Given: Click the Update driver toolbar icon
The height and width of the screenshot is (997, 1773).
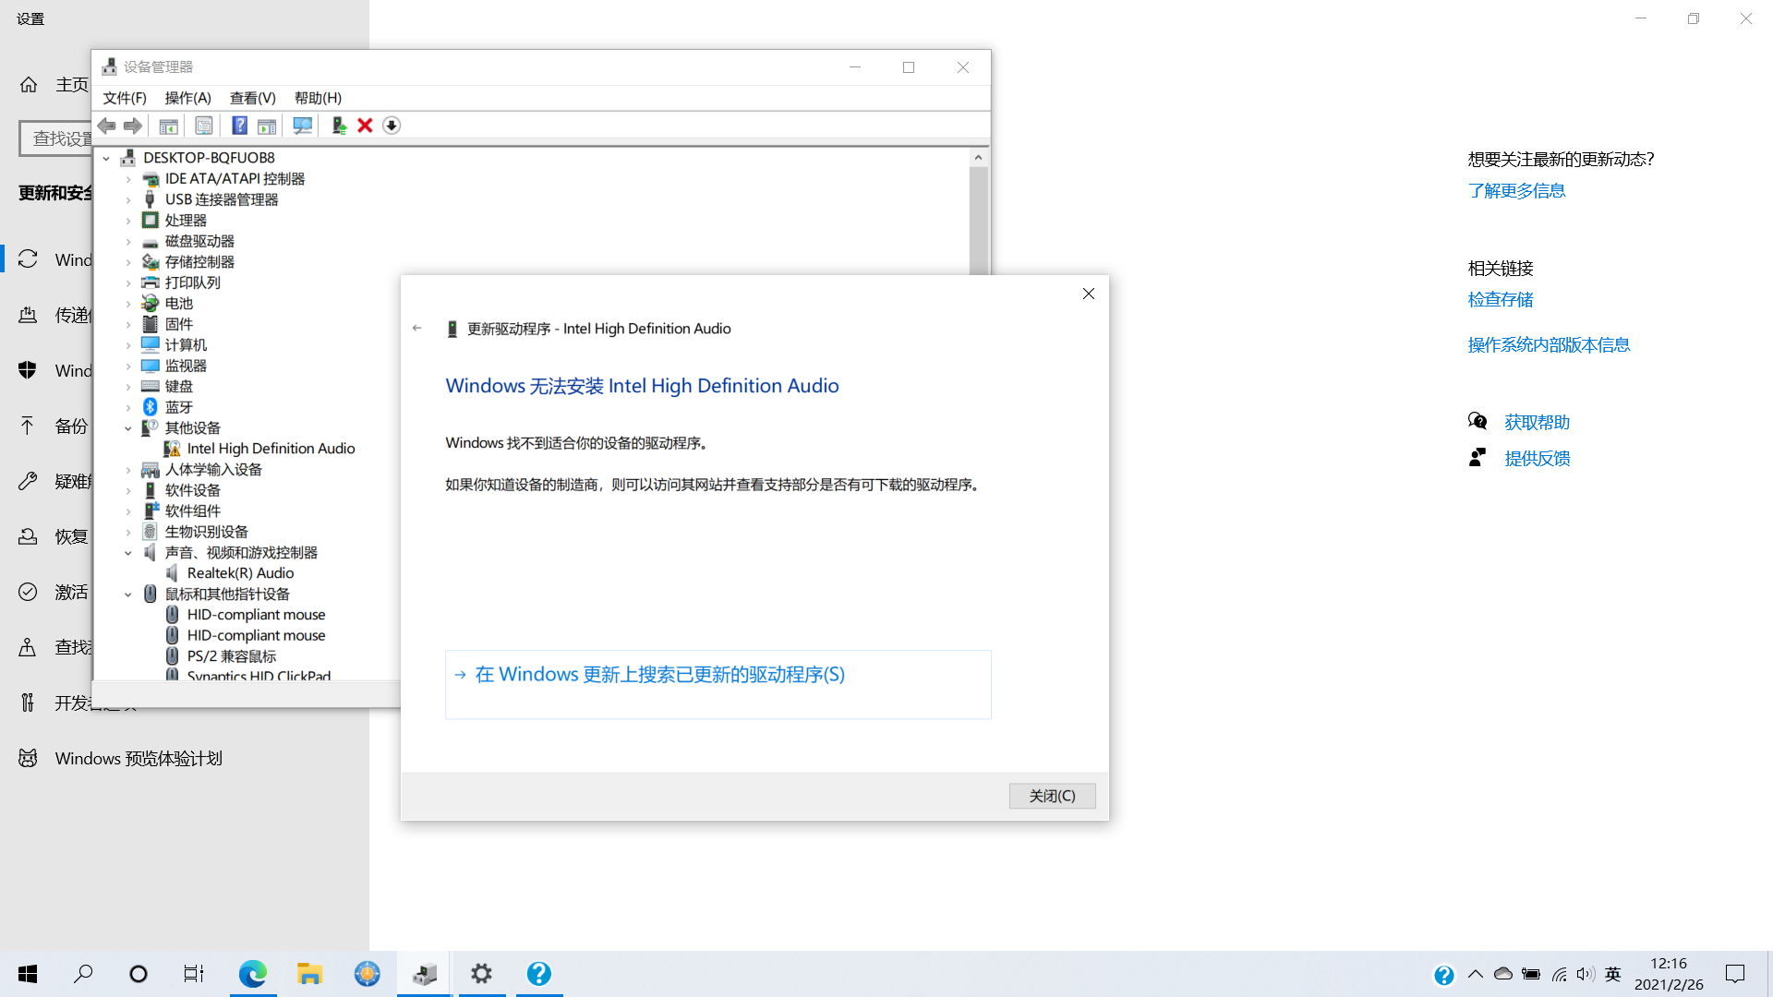Looking at the screenshot, I should pyautogui.click(x=338, y=126).
